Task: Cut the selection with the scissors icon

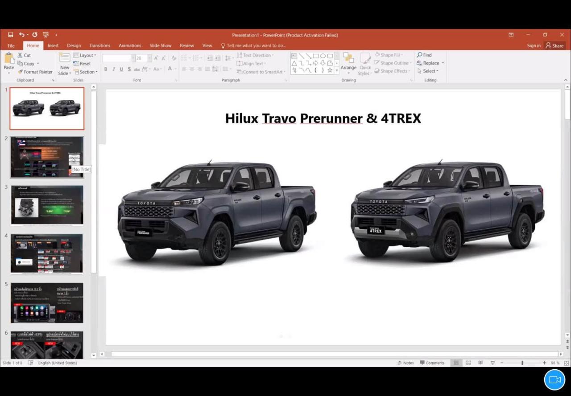Action: pyautogui.click(x=20, y=55)
